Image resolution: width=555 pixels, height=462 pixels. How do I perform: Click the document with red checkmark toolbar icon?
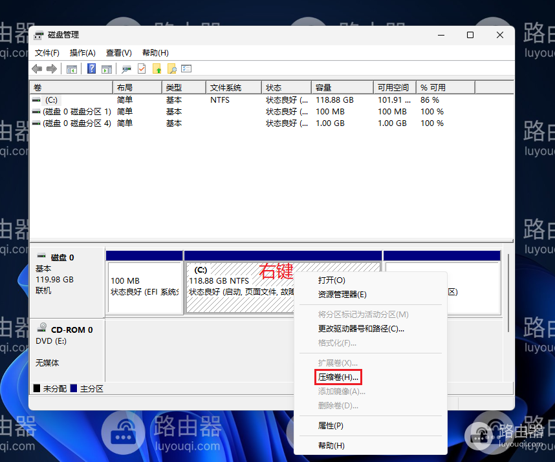pos(142,68)
